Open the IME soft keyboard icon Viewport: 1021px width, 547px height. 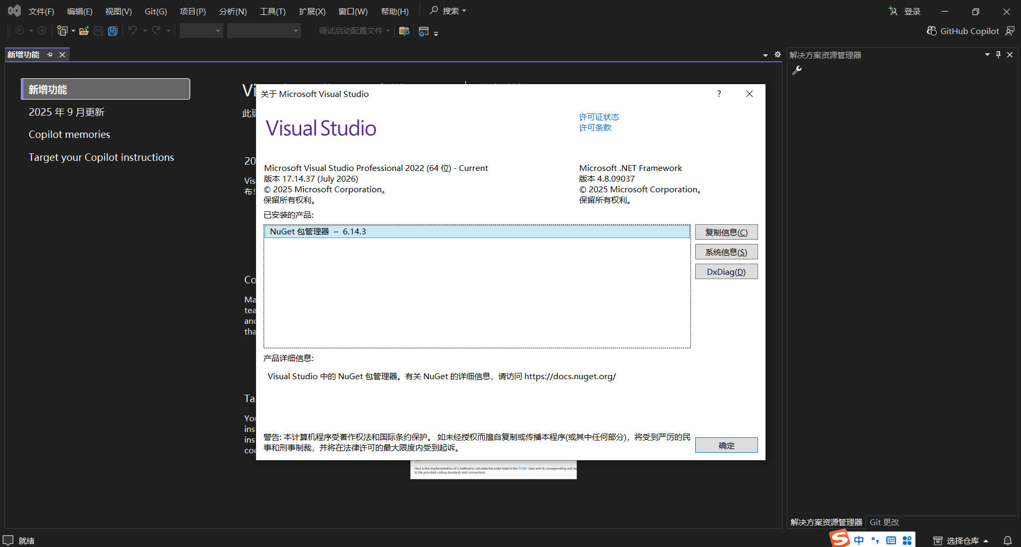(x=891, y=540)
